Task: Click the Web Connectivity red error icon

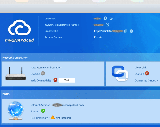Action: (56, 80)
